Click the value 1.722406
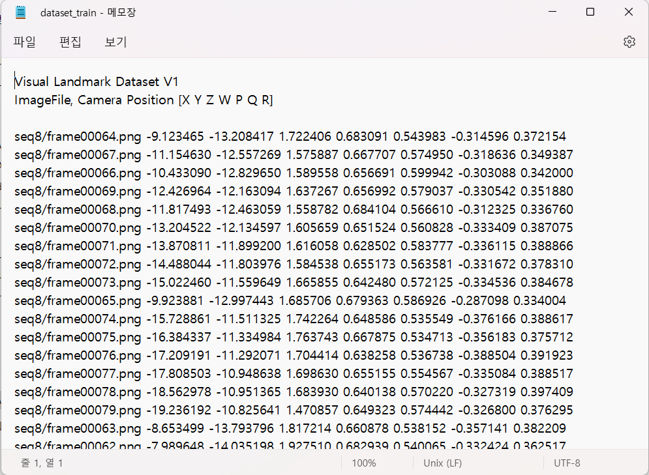 click(305, 136)
